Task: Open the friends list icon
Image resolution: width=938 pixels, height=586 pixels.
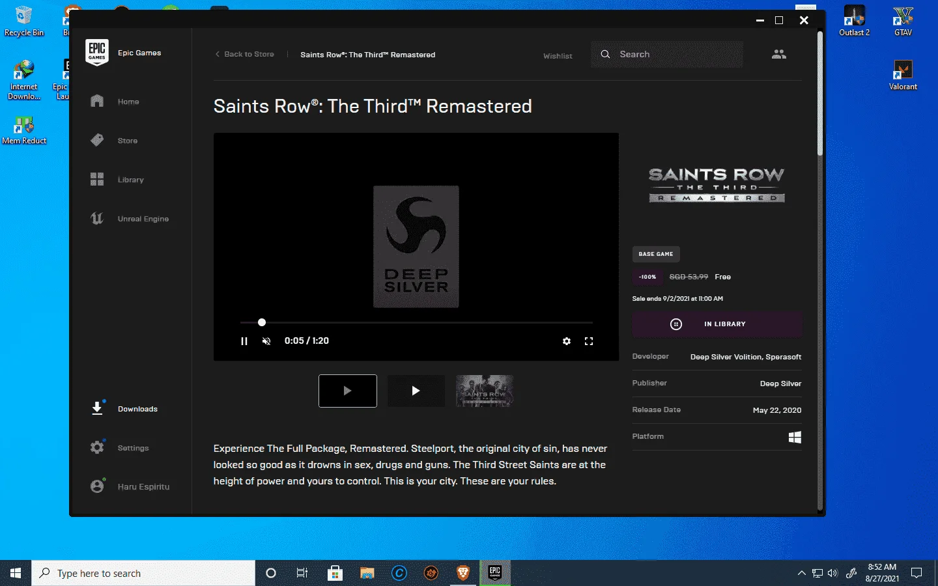Action: tap(779, 54)
